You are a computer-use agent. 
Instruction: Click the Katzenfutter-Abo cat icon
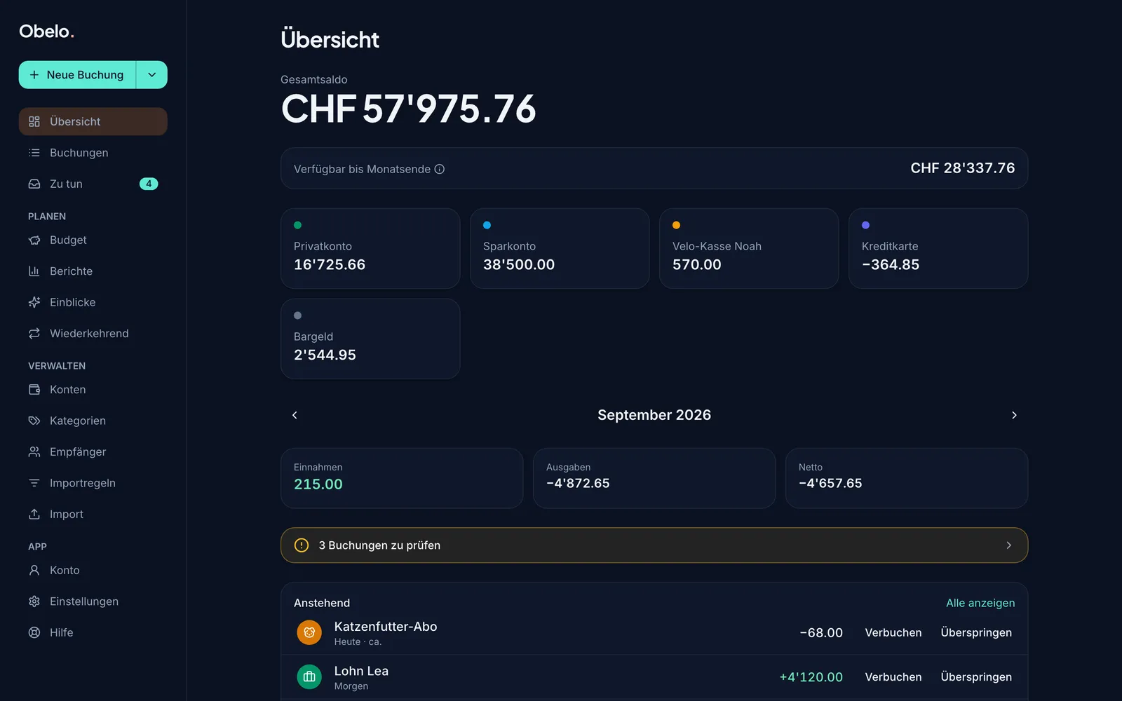point(309,632)
